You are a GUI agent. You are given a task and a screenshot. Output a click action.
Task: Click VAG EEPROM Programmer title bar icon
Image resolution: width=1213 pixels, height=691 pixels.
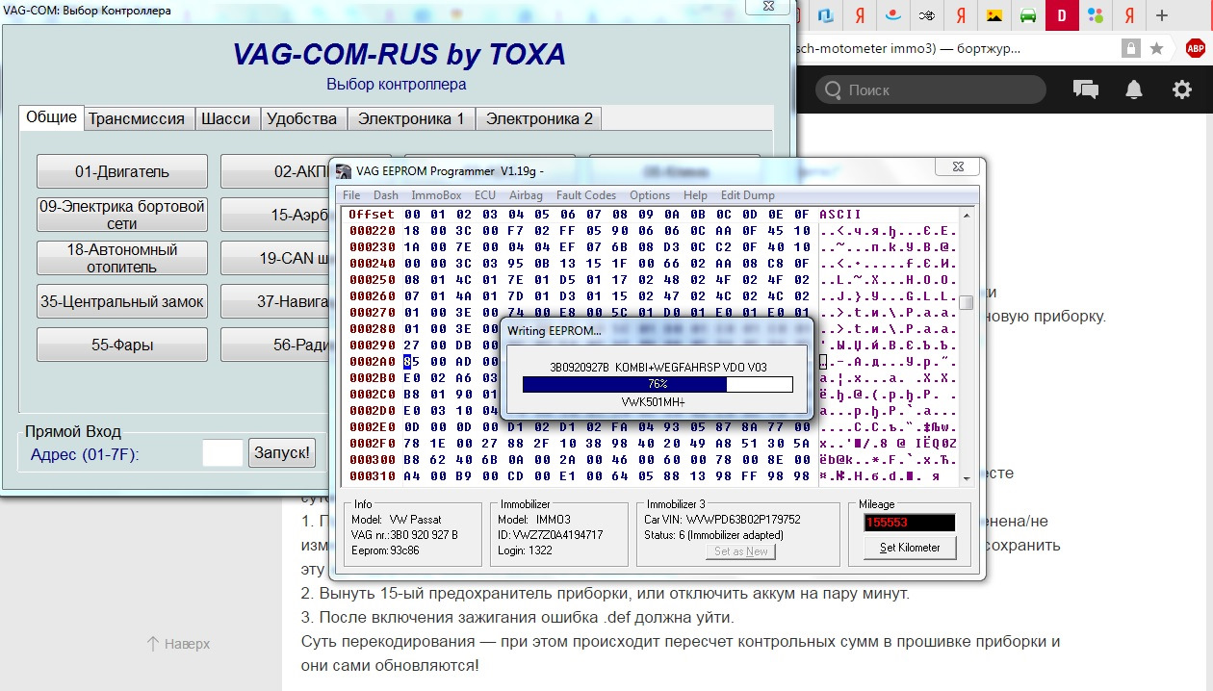click(343, 171)
